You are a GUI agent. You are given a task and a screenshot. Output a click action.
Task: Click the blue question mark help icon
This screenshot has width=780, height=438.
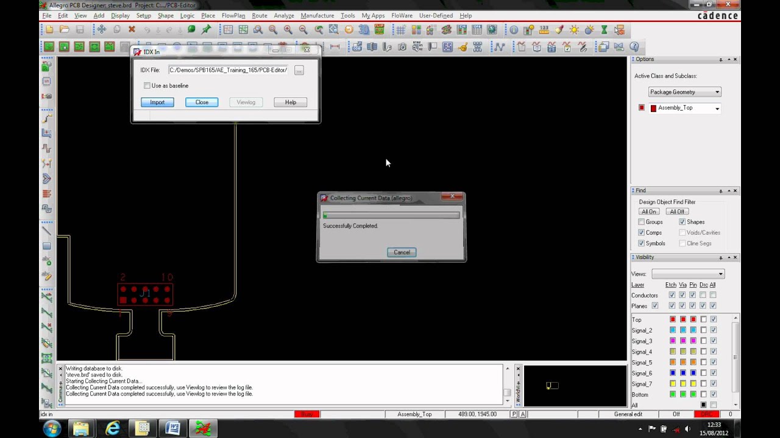[x=634, y=47]
